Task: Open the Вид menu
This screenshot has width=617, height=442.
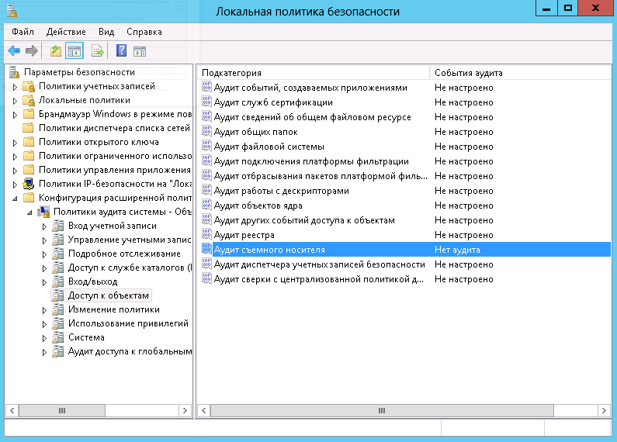Action: click(x=106, y=32)
